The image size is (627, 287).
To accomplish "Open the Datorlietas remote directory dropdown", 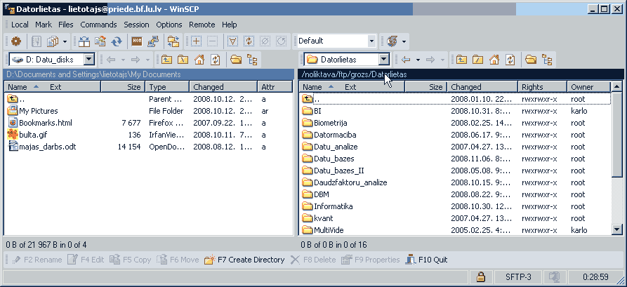I will (384, 60).
